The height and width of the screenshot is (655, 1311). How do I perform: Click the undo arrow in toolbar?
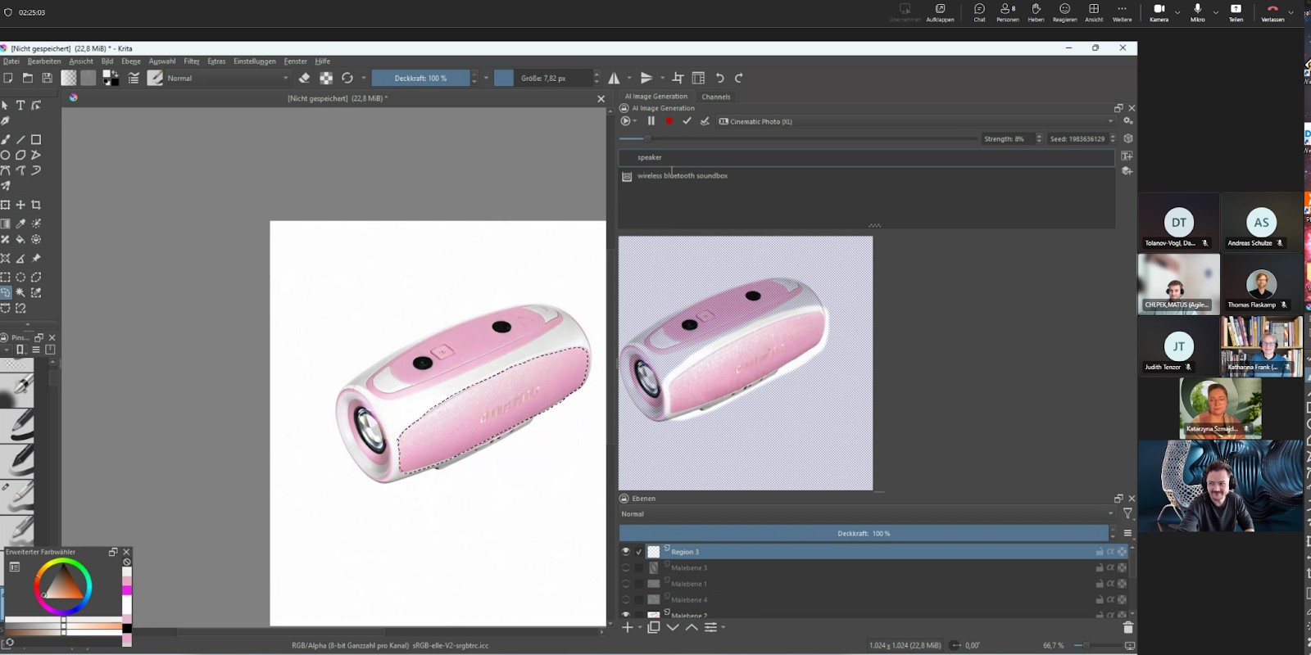click(x=719, y=78)
